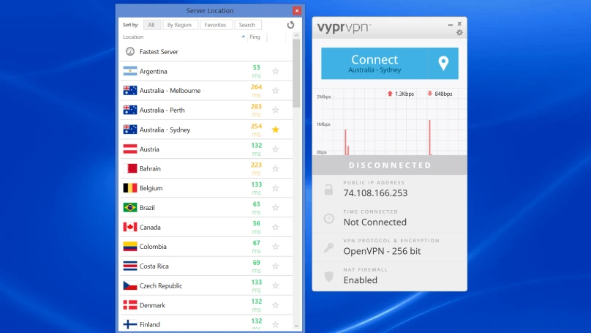The width and height of the screenshot is (591, 333).
Task: Click the Argentina flag icon
Action: (x=130, y=71)
